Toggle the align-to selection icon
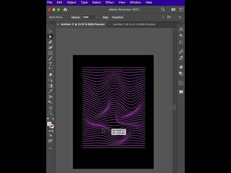The height and width of the screenshot is (173, 231). (x=169, y=17)
